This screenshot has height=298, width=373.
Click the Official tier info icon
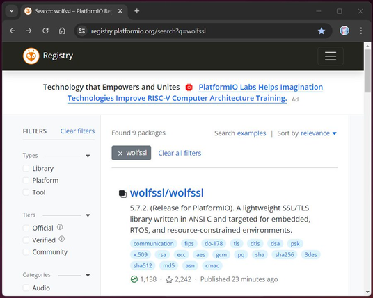60,227
